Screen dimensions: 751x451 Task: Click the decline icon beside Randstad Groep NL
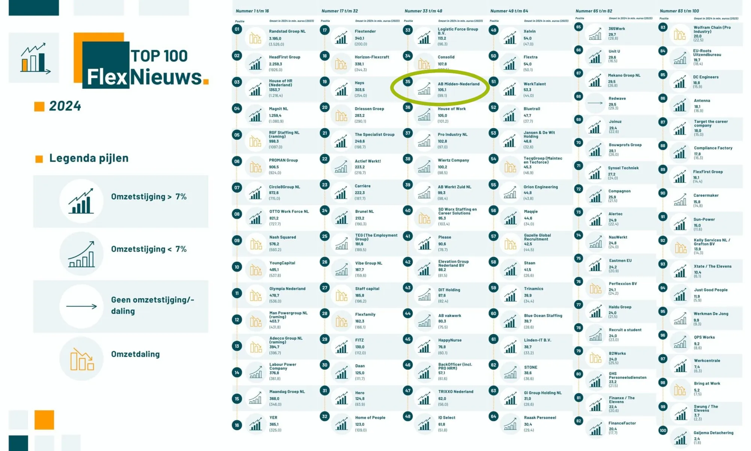pyautogui.click(x=255, y=38)
